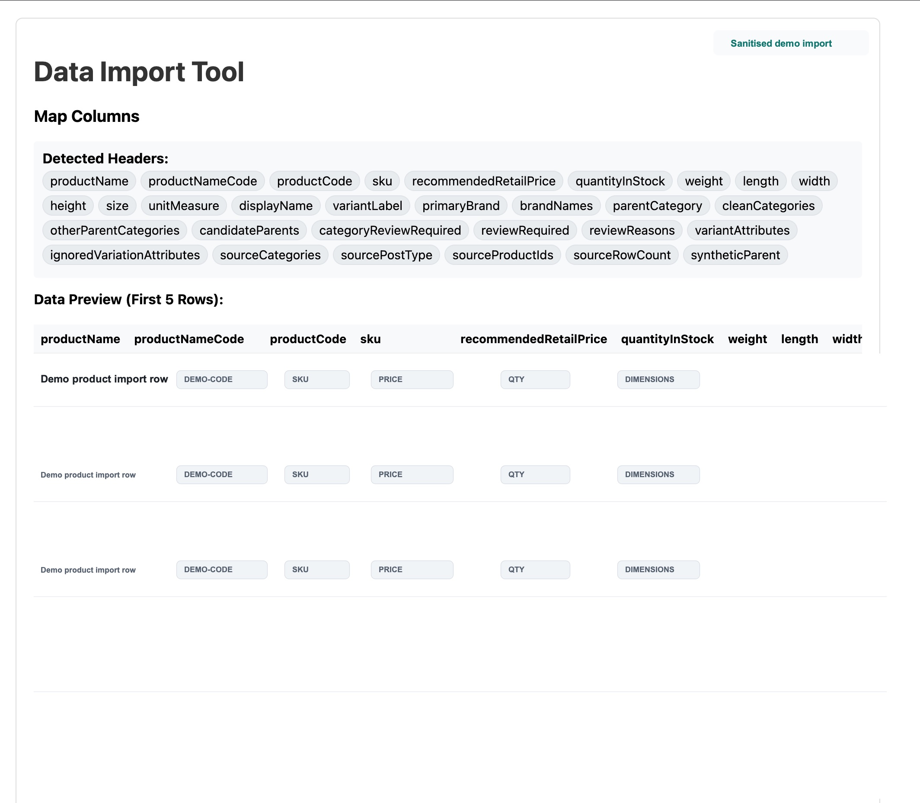920x803 pixels.
Task: Select the quantityInStock header chip
Action: click(620, 181)
